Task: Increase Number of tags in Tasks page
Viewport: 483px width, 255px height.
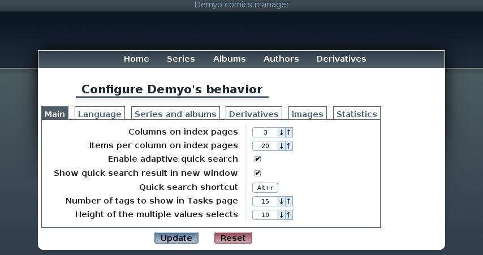Action: point(289,201)
